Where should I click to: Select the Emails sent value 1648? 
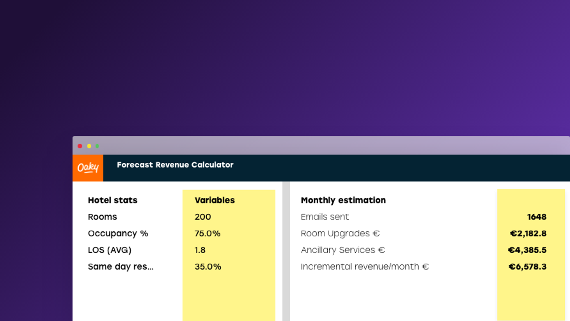click(537, 217)
